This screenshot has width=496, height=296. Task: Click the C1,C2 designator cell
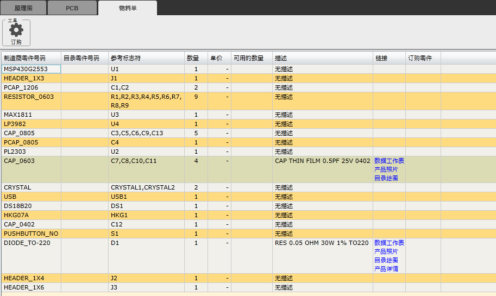[147, 87]
